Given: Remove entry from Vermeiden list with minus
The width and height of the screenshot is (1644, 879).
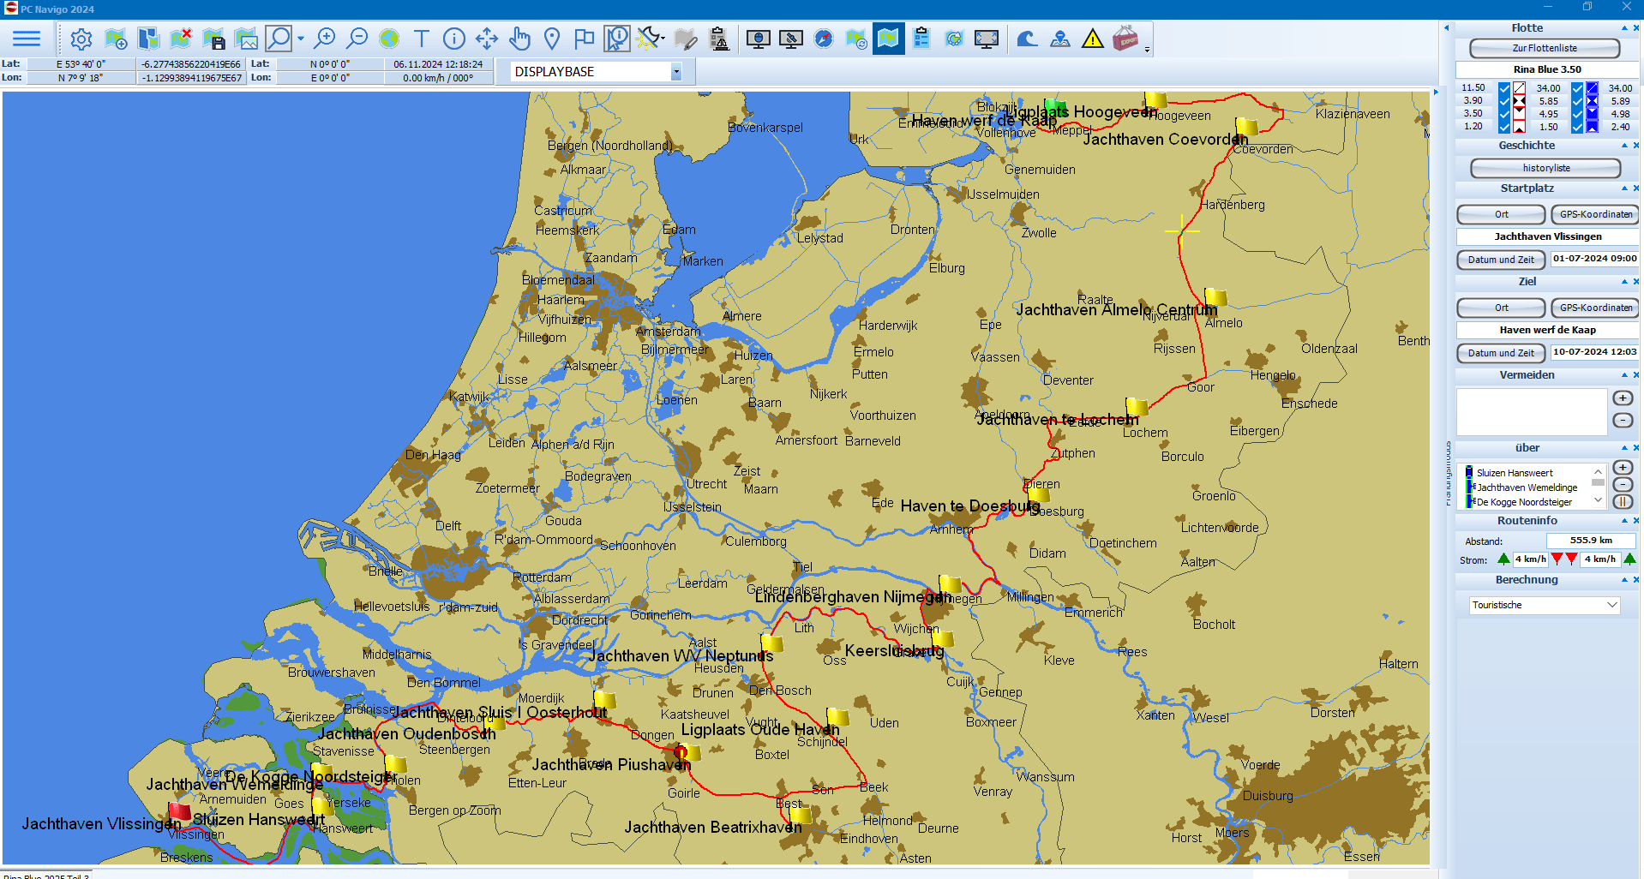Looking at the screenshot, I should [1623, 420].
